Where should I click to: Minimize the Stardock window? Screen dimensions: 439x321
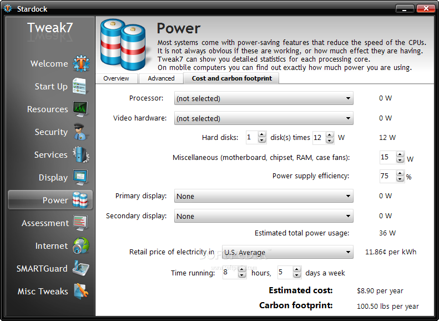pos(405,9)
